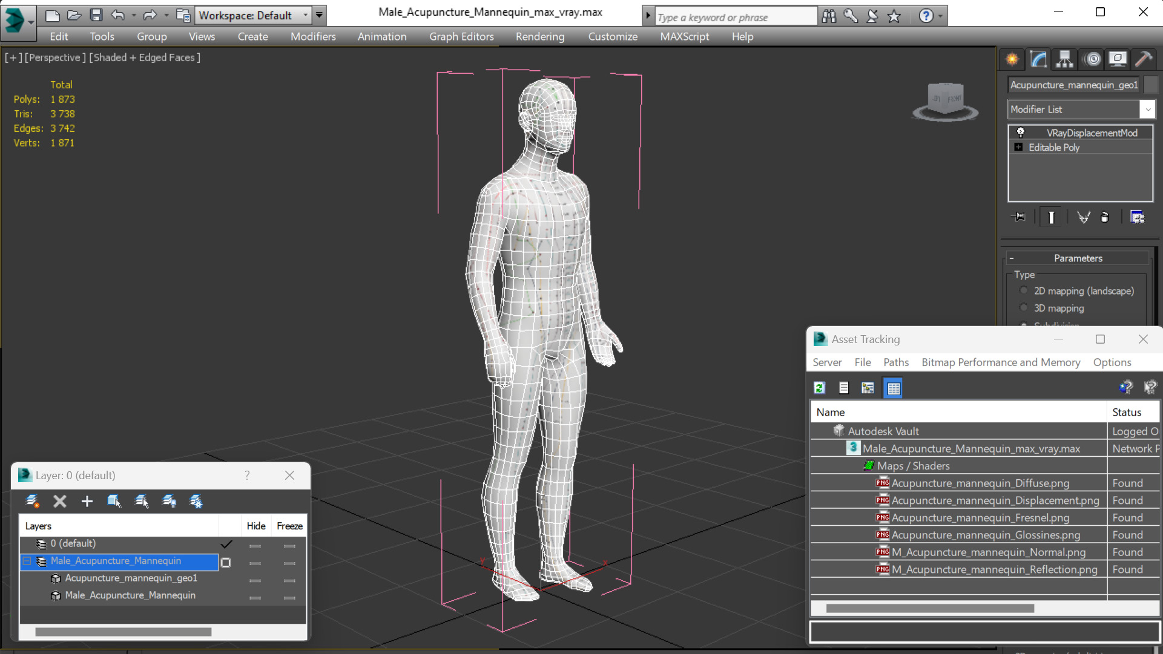Save the scene with the floppy icon

[96, 15]
